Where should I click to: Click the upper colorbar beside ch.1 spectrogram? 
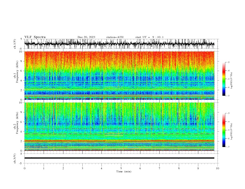[224, 79]
